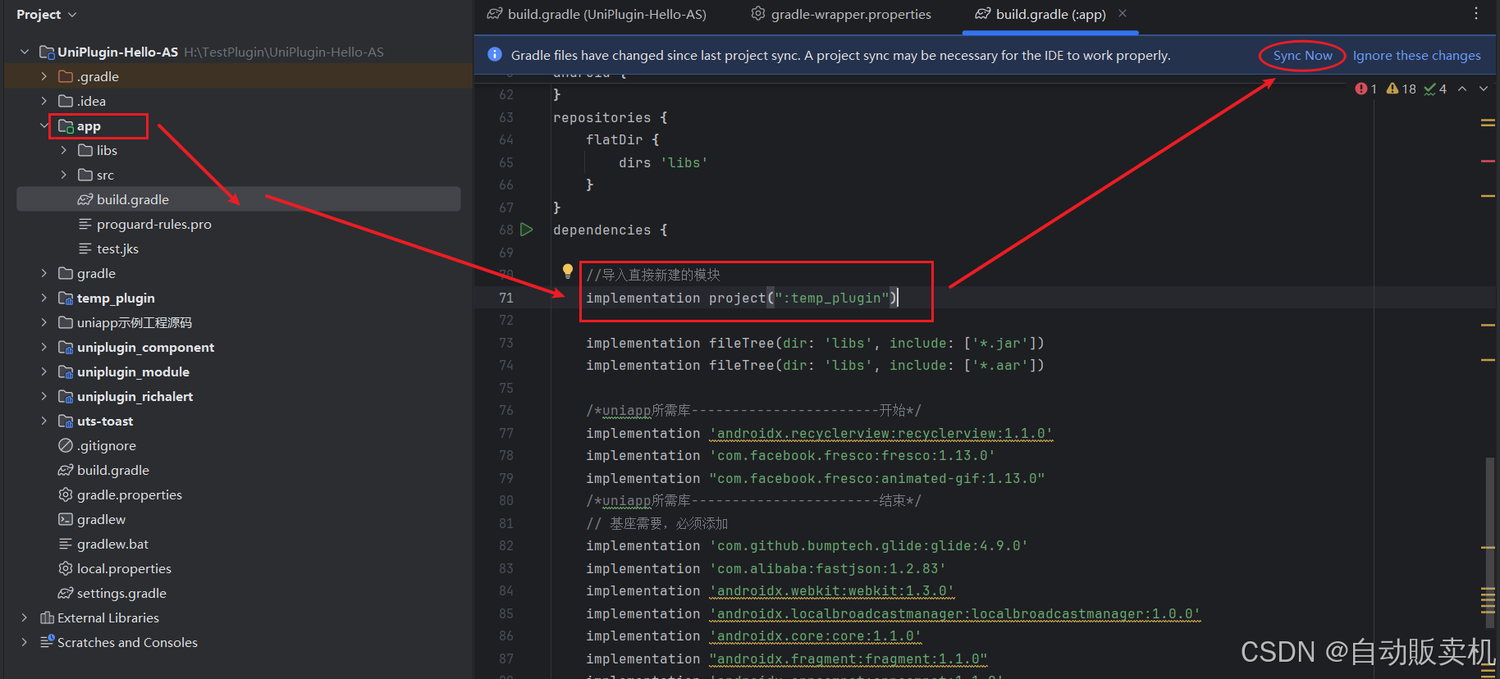Viewport: 1500px width, 679px height.
Task: Click line 71 implementation project code
Action: 742,298
